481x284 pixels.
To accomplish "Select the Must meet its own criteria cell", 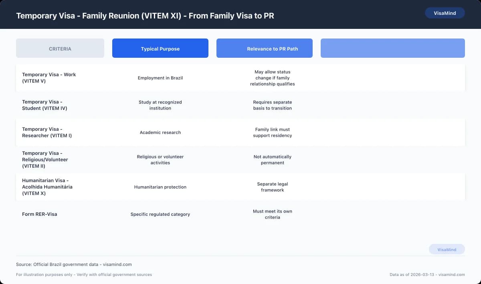I will point(272,214).
